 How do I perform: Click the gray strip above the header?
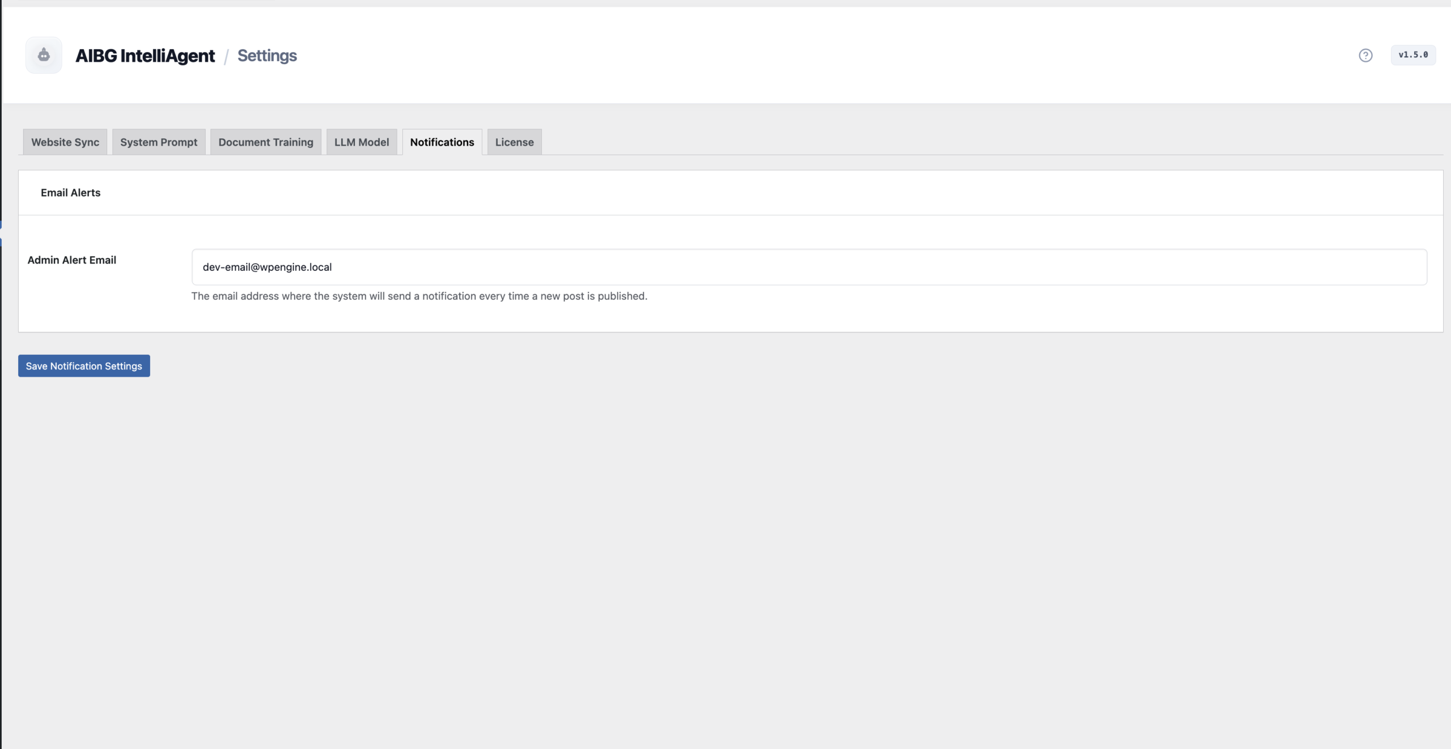725,3
